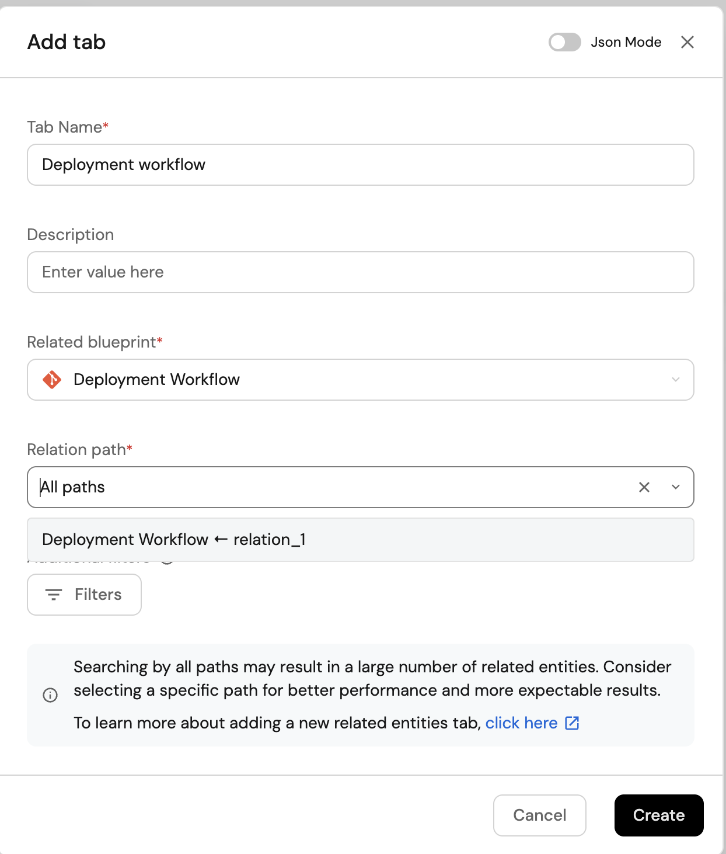Open the Filters button
This screenshot has width=726, height=854.
pos(85,595)
